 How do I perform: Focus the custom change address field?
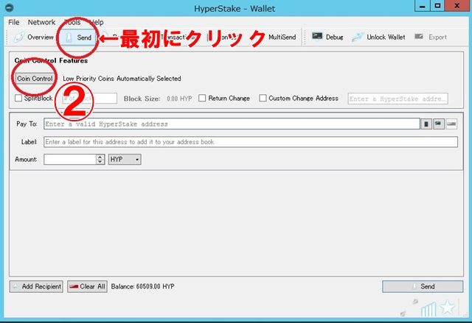(x=398, y=99)
